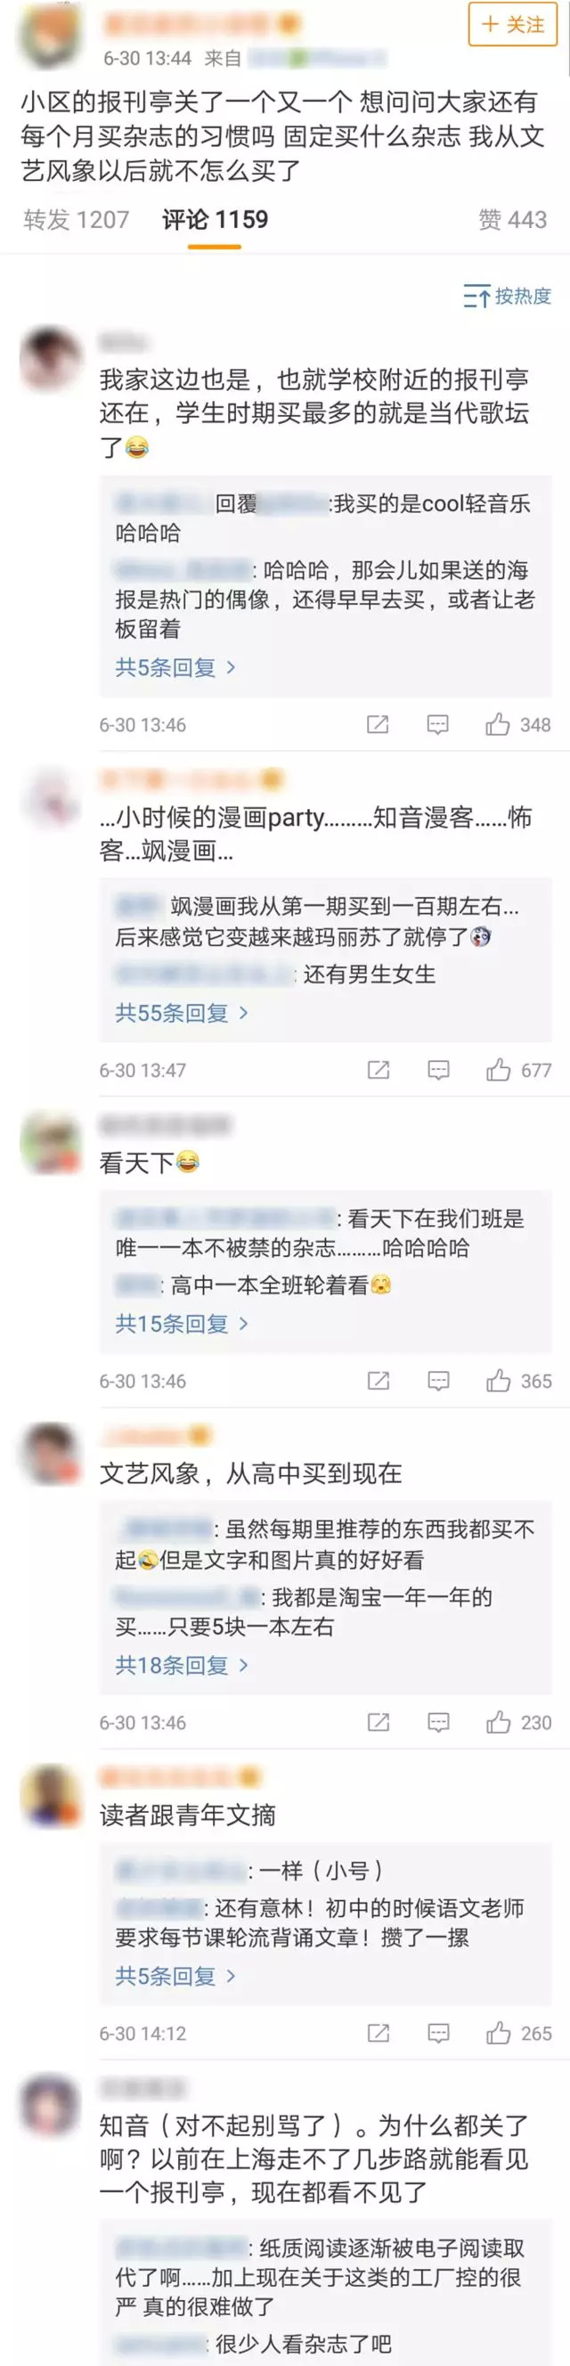Select the 评论 1159 tab
This screenshot has height=2366, width=570.
click(x=215, y=219)
